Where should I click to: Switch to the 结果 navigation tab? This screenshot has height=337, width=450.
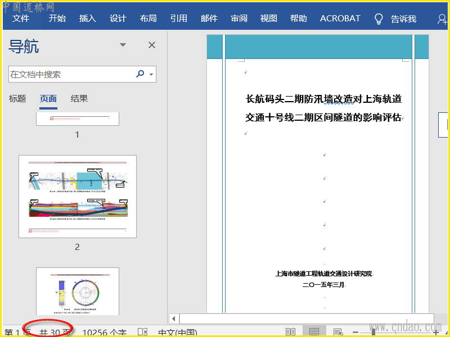79,99
